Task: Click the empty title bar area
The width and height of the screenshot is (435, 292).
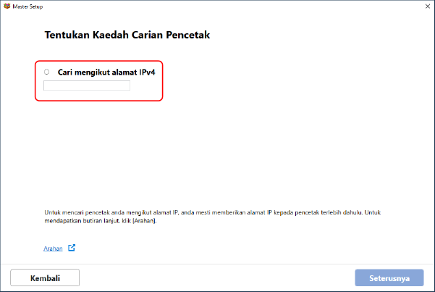Action: [x=217, y=5]
